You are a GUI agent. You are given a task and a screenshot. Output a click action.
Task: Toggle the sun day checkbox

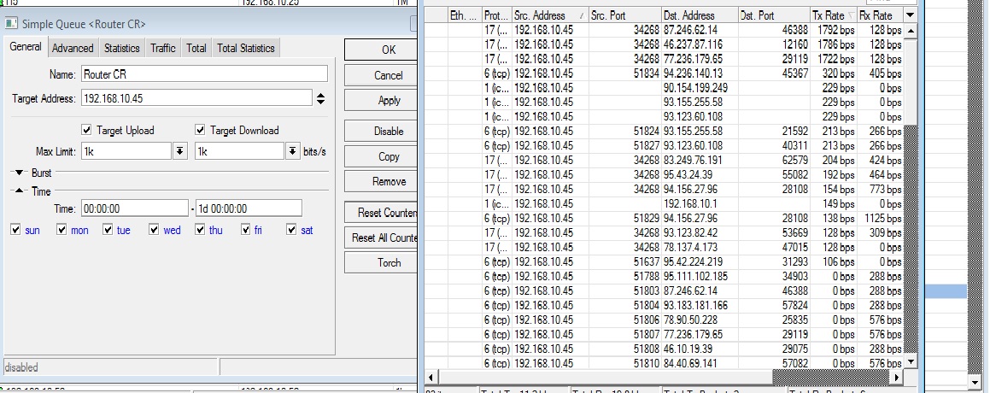point(16,230)
